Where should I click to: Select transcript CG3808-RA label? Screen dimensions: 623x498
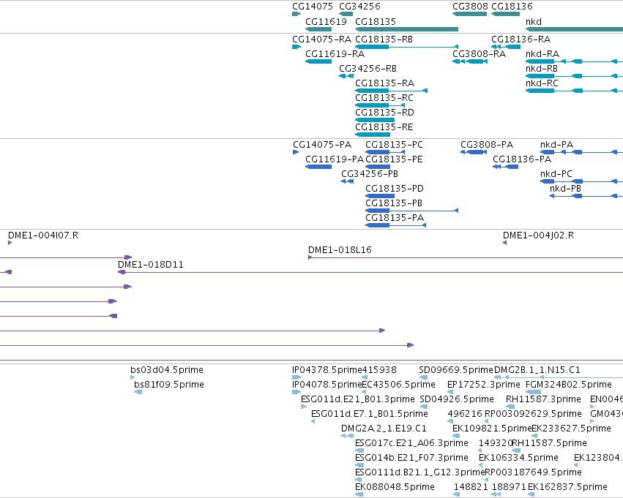479,54
